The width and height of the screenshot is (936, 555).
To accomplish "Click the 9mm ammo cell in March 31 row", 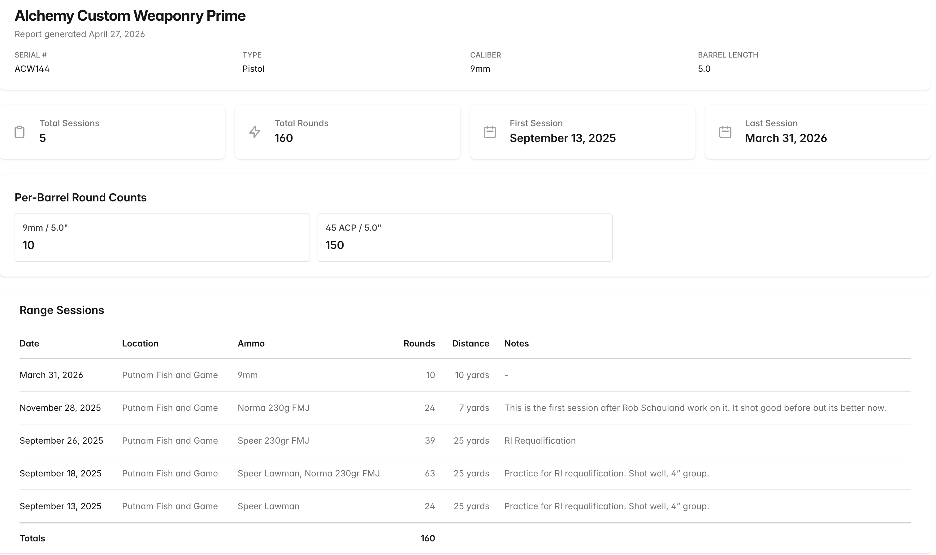I will (248, 375).
